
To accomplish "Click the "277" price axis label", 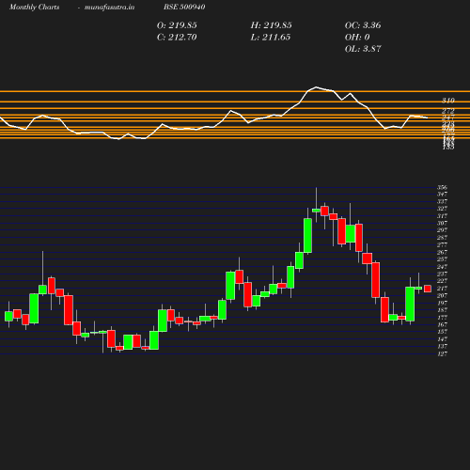I will click(442, 244).
